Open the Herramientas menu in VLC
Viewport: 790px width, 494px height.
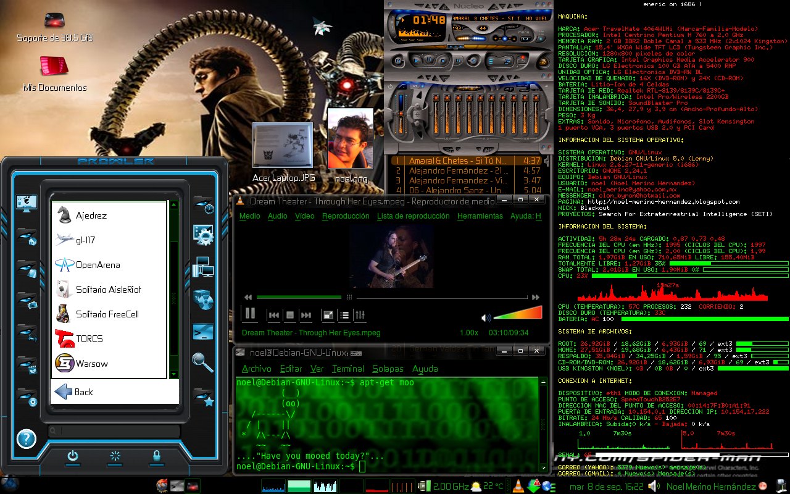tap(480, 216)
